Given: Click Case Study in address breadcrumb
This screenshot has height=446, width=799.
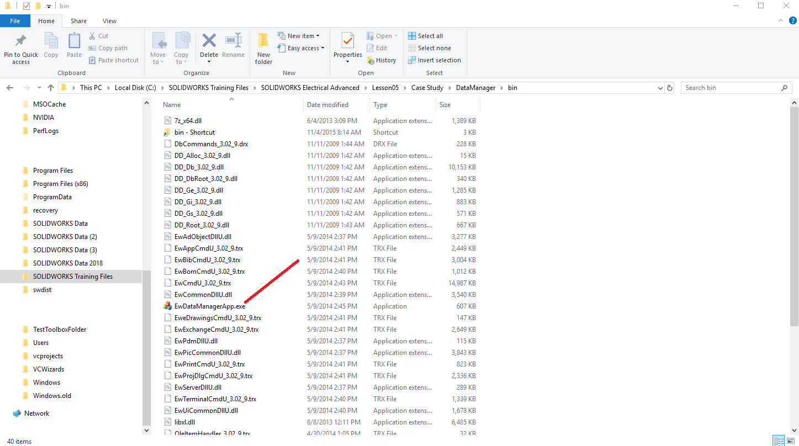Looking at the screenshot, I should point(427,88).
